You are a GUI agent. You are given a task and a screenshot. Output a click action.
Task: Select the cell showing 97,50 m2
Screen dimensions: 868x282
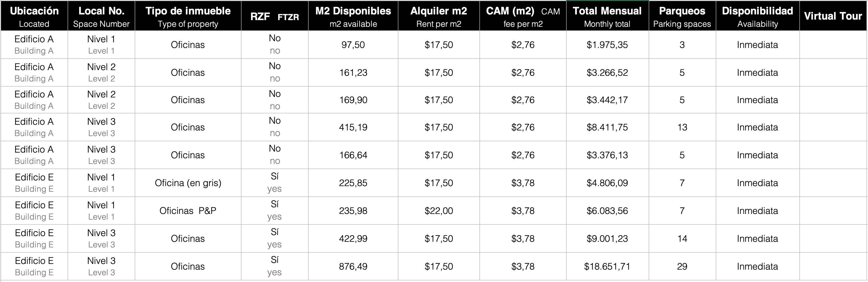click(353, 45)
